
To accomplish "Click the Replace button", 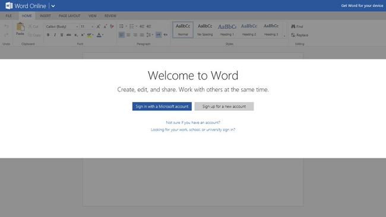I will 299,35.
